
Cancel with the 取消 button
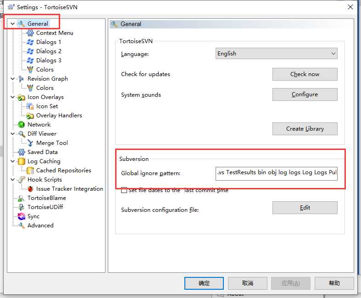coord(248,283)
